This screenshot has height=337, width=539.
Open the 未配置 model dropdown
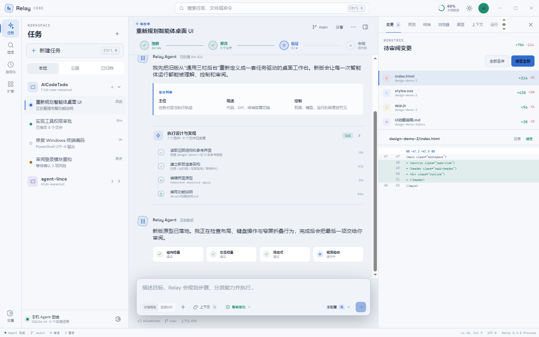[338, 307]
